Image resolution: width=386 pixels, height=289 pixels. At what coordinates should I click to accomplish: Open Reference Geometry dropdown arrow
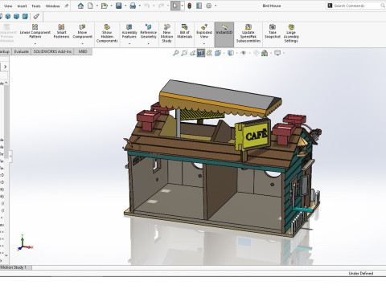tap(148, 43)
